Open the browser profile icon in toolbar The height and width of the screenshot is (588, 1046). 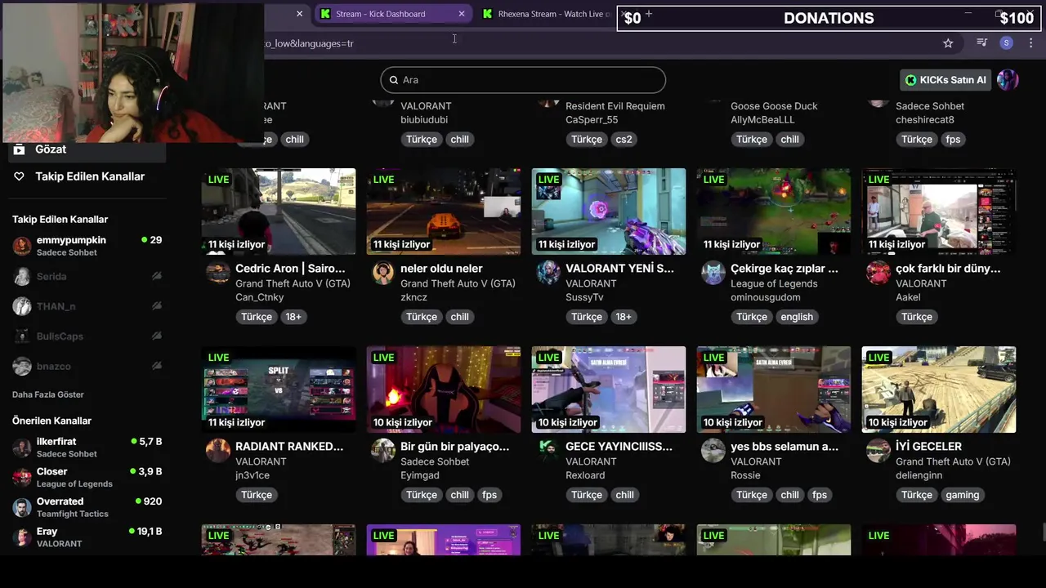pyautogui.click(x=1007, y=43)
